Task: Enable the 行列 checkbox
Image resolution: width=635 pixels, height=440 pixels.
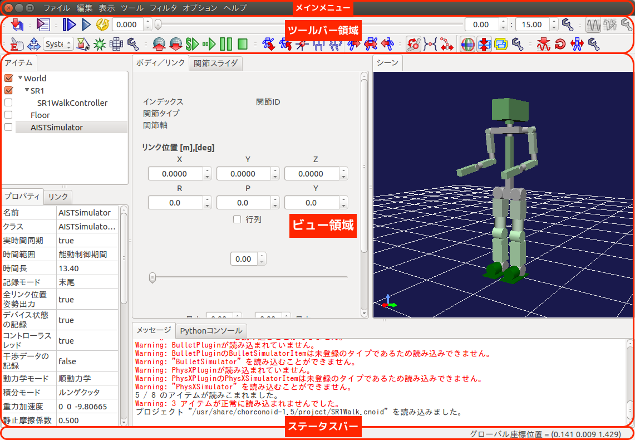Action: pyautogui.click(x=237, y=219)
